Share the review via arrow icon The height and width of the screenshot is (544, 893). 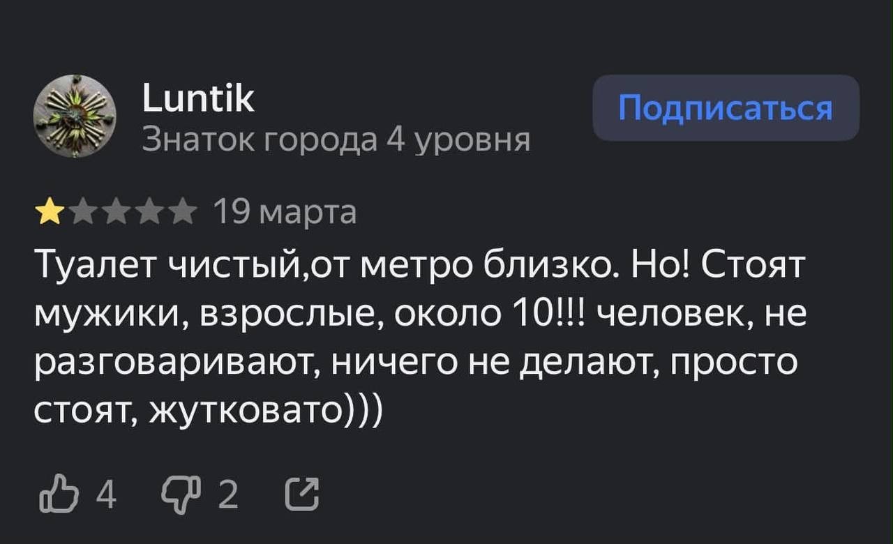303,494
